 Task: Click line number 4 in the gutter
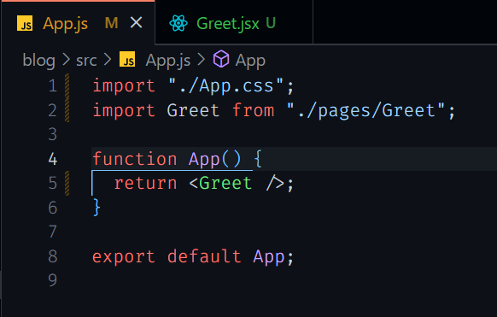53,159
